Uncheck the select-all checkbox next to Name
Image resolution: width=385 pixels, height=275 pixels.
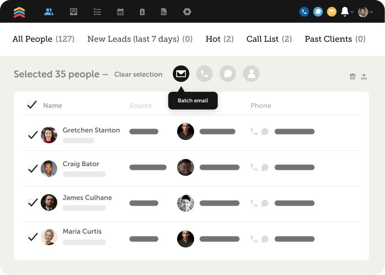pyautogui.click(x=32, y=105)
